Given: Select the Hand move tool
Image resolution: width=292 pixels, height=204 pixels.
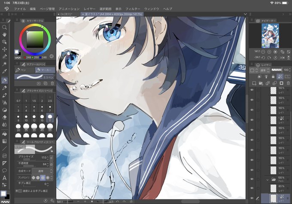Looking at the screenshot, I should pos(4,35).
